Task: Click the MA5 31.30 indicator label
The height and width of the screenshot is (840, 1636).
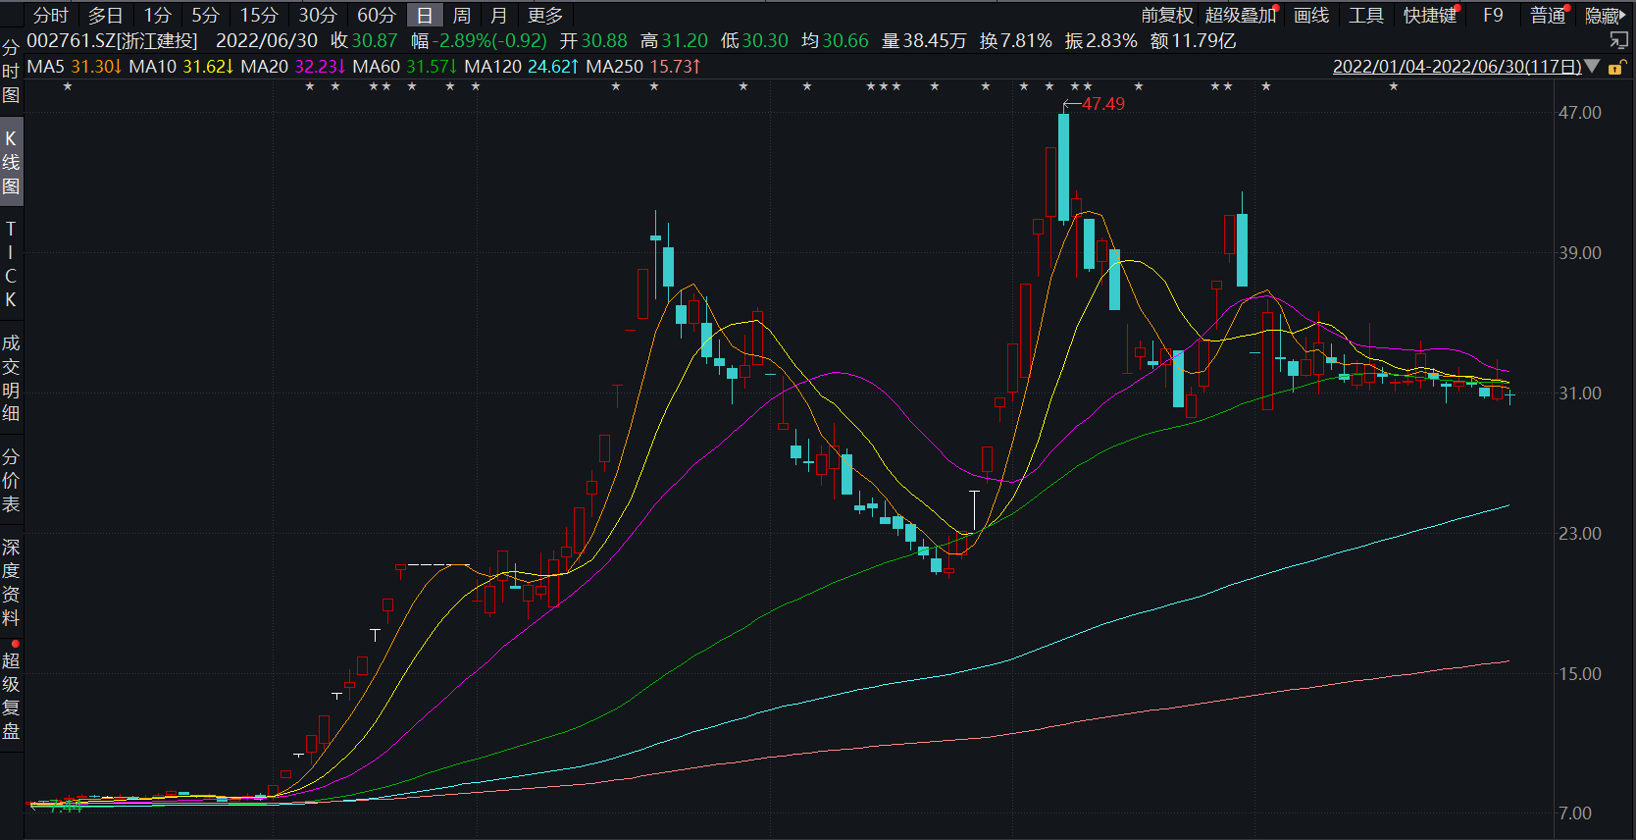Action: click(x=74, y=67)
